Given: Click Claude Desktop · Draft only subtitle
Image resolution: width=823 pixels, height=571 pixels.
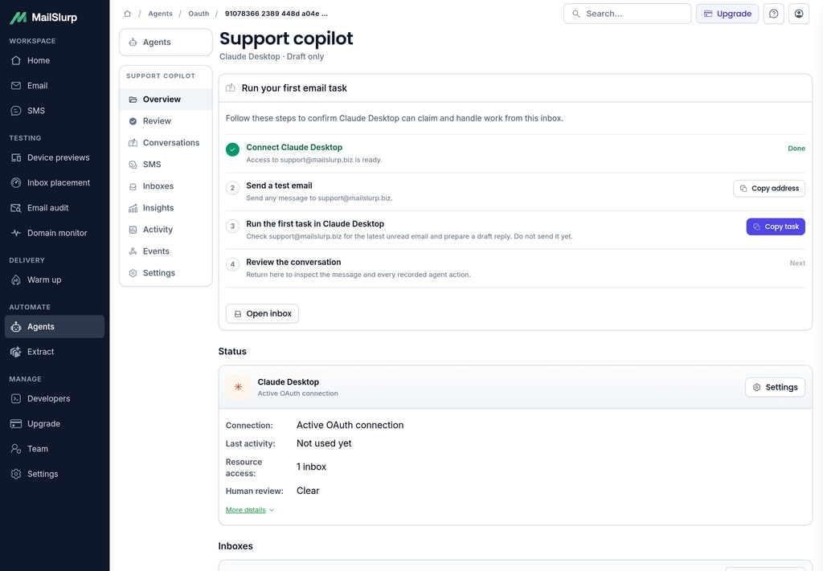Looking at the screenshot, I should point(272,57).
